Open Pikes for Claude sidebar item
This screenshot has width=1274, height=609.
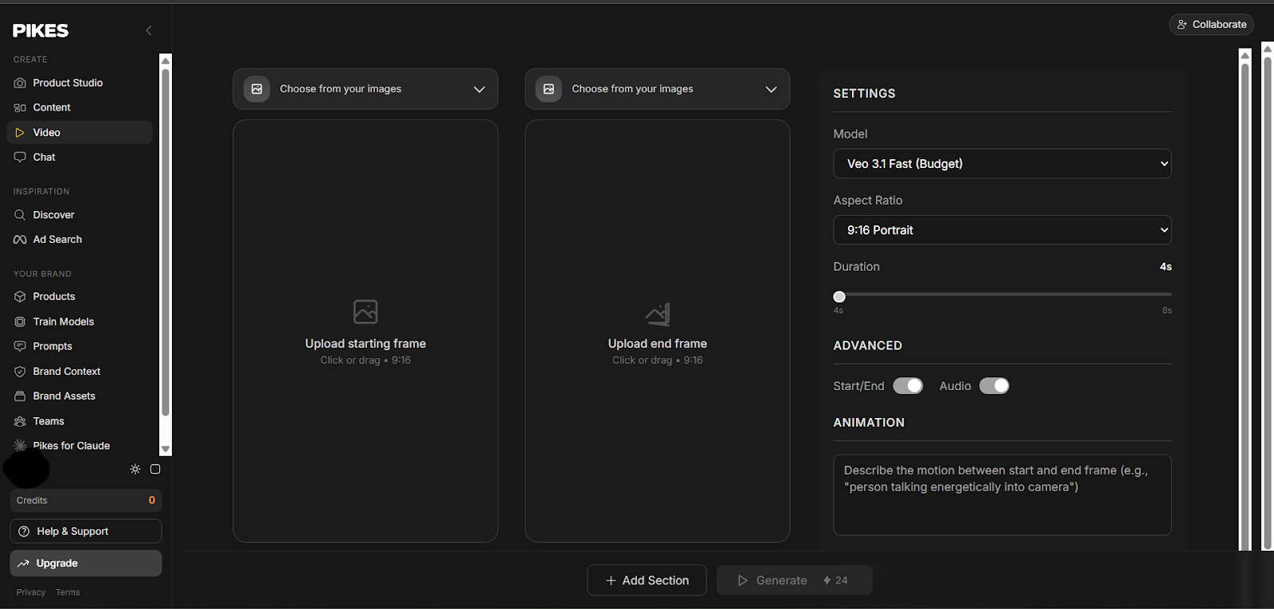[x=80, y=446]
